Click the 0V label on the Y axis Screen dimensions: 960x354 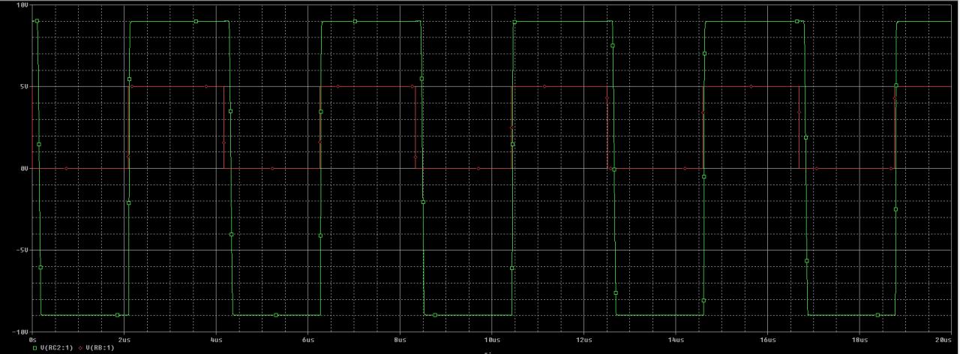click(x=24, y=168)
